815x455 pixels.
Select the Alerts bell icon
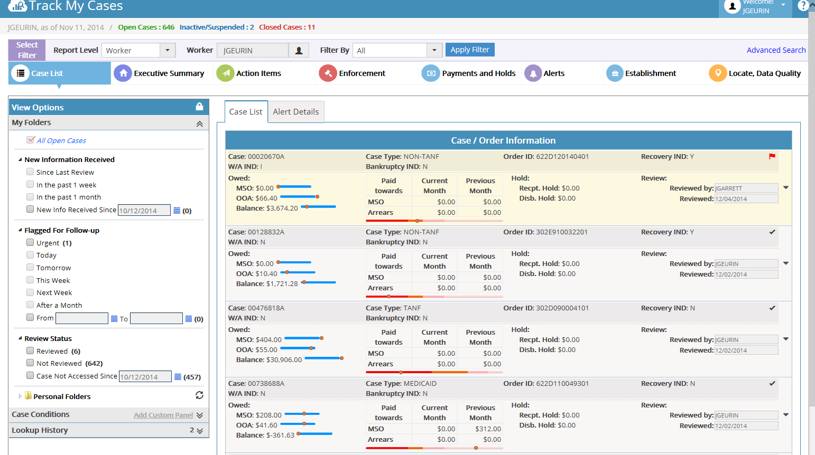pos(533,73)
